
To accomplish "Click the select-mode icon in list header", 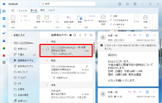I will [75, 35].
